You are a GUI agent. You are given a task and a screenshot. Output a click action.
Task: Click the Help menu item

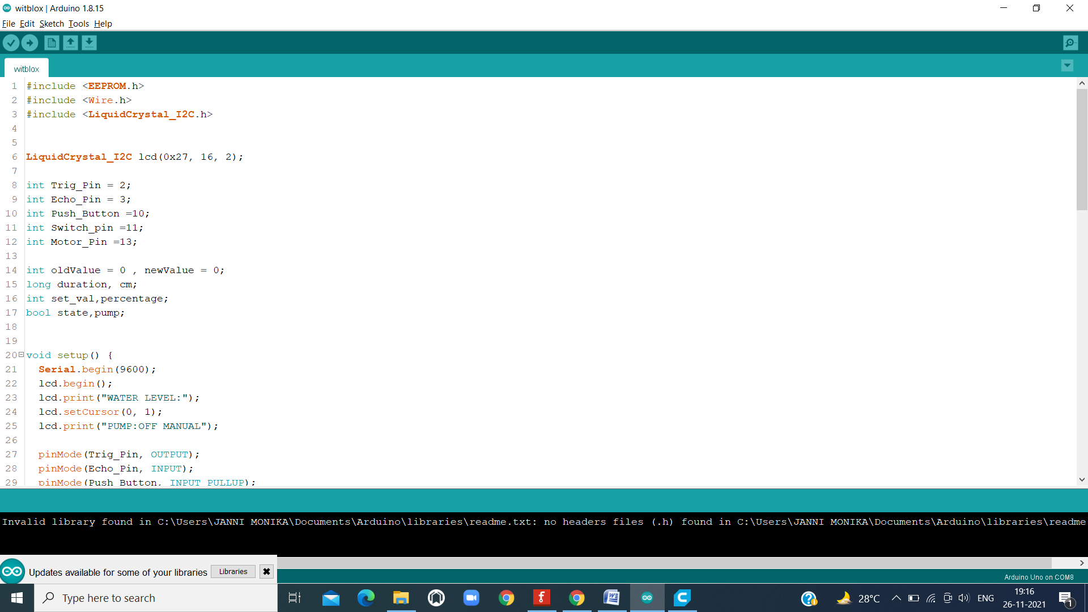click(103, 23)
